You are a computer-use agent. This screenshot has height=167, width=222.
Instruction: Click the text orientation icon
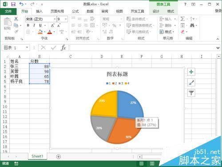click(88, 32)
